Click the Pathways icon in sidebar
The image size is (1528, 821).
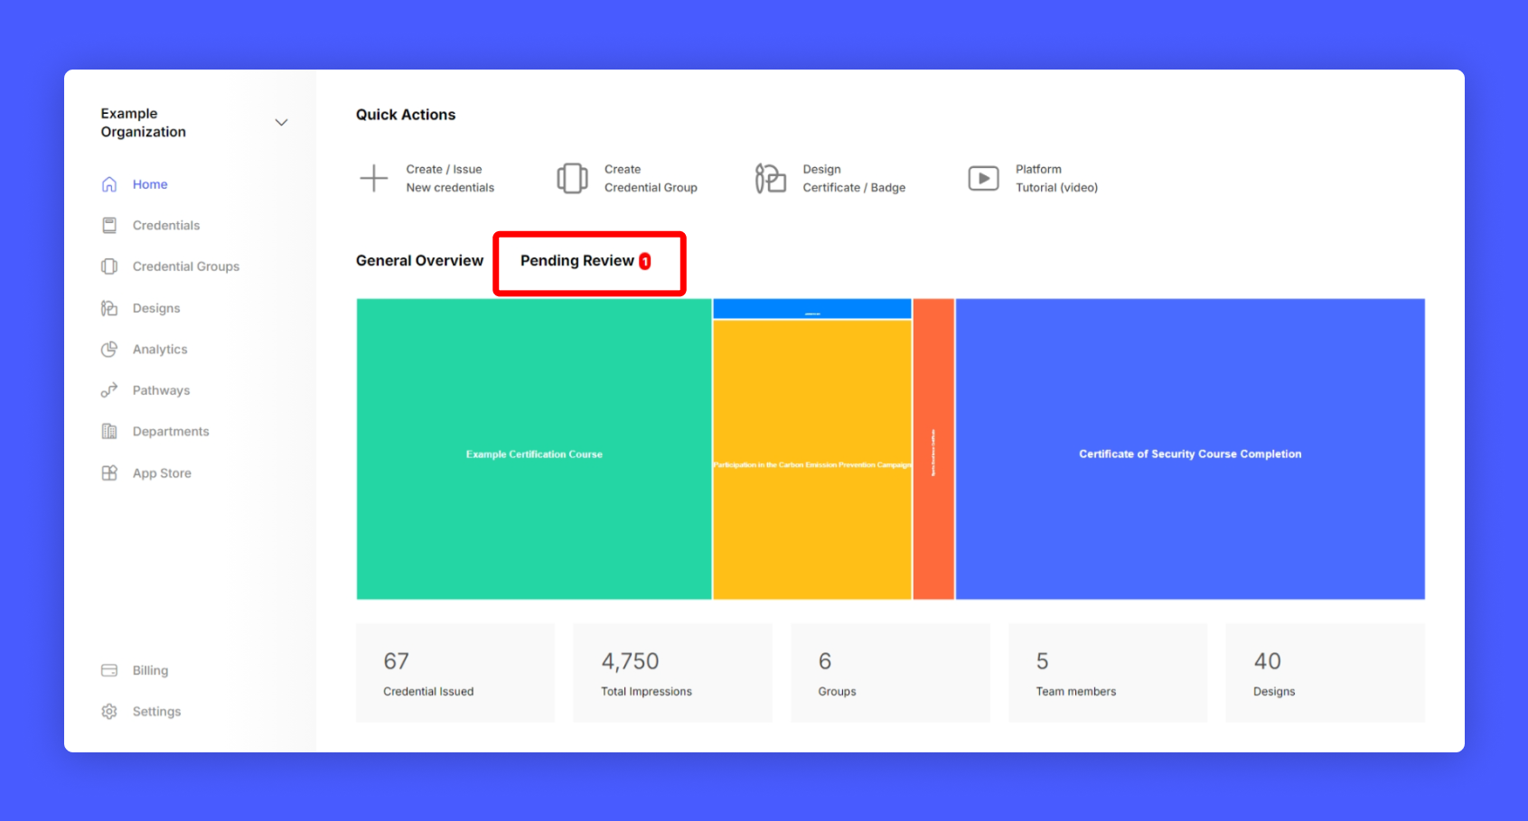pyautogui.click(x=109, y=390)
